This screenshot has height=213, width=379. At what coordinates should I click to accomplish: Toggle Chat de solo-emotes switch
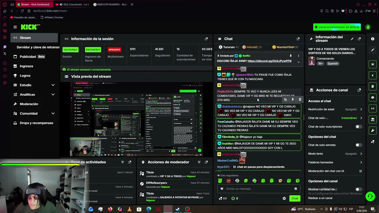coord(359,145)
